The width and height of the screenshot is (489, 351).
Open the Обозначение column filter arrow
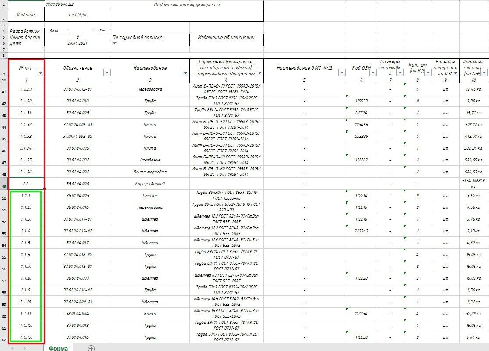[x=106, y=73]
